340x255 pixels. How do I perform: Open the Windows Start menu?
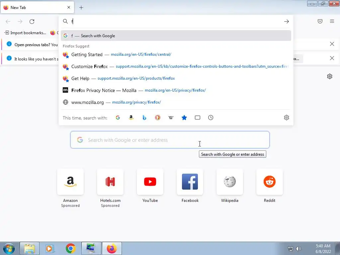9,248
